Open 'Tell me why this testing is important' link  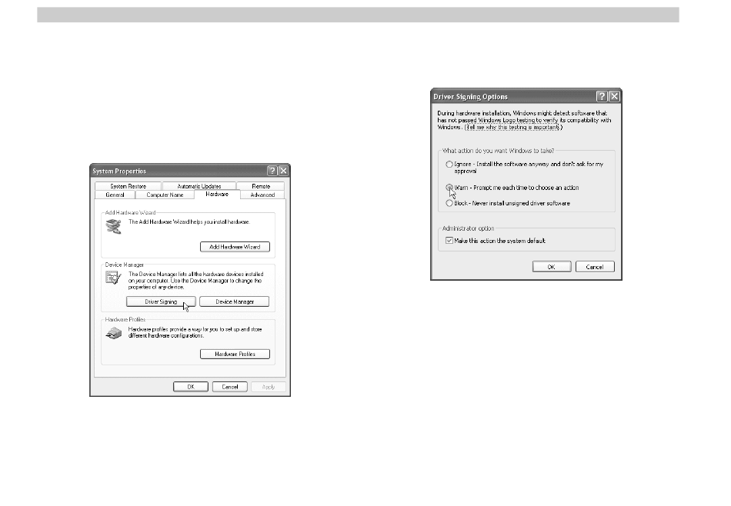[512, 127]
